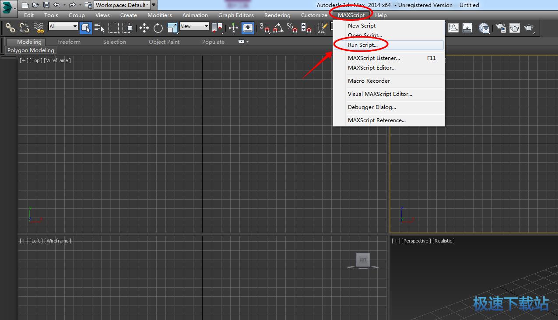Toggle the 3D Snaps magnet icon
This screenshot has height=320, width=558.
[x=264, y=28]
